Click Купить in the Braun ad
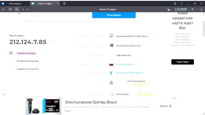The image size is (205, 115). (x=166, y=106)
